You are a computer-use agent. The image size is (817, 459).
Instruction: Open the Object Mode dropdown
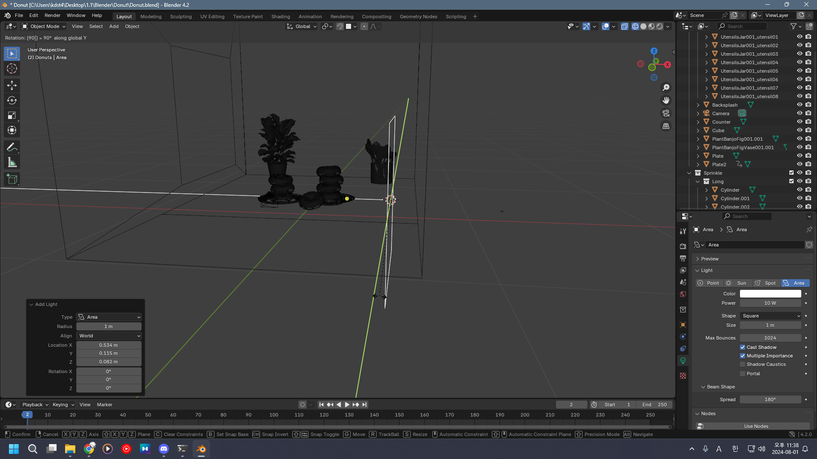pos(44,26)
